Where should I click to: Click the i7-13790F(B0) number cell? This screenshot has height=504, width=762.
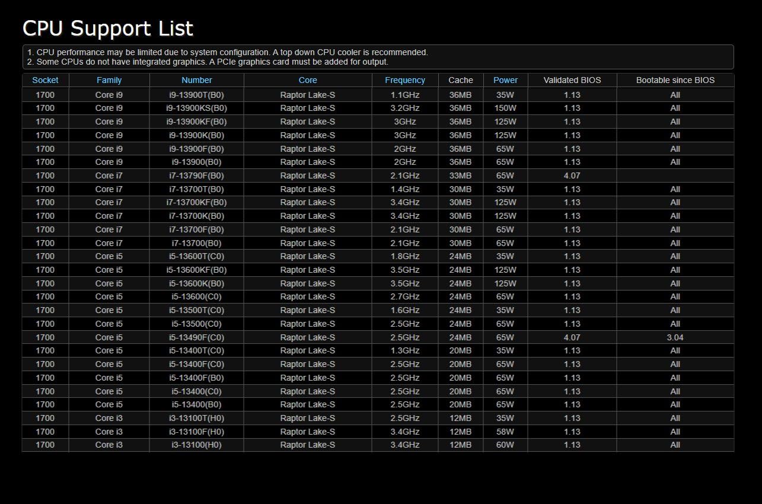(196, 176)
